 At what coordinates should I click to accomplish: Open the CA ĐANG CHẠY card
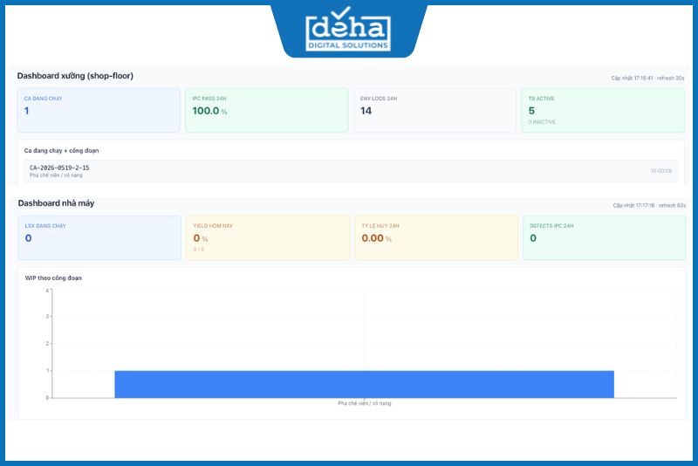point(99,110)
